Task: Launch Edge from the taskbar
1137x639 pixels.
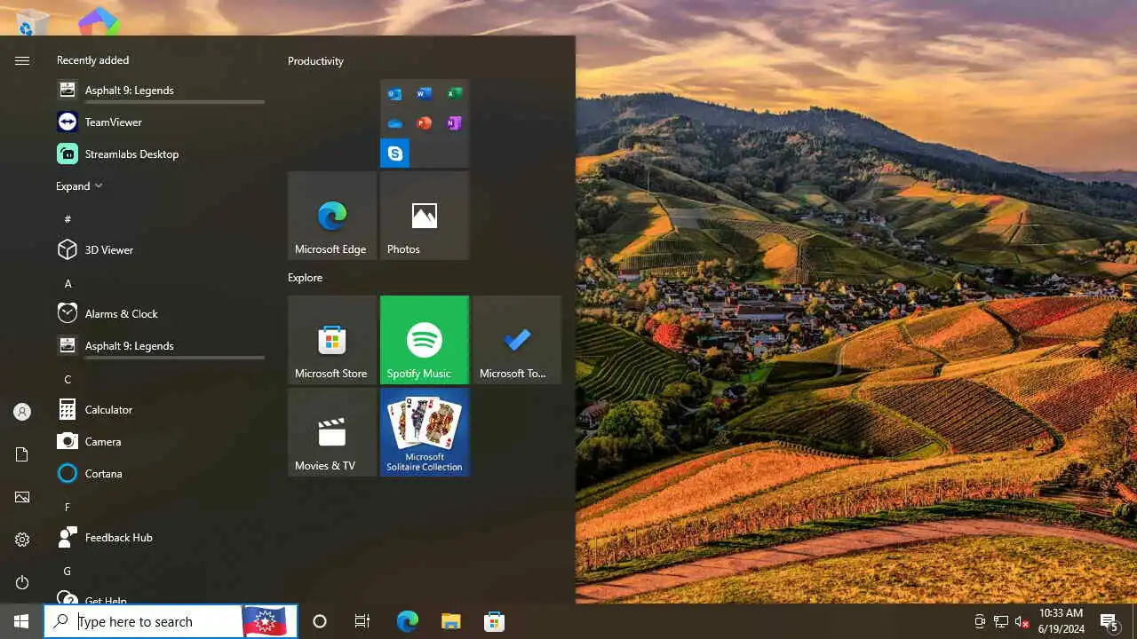Action: [407, 621]
